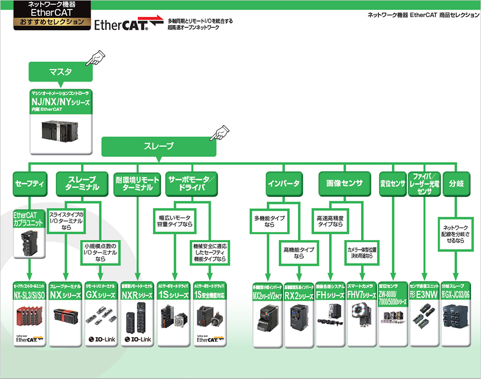Click the 幅広いモータ容量タイプなら label
The width and height of the screenshot is (481, 379).
[174, 221]
